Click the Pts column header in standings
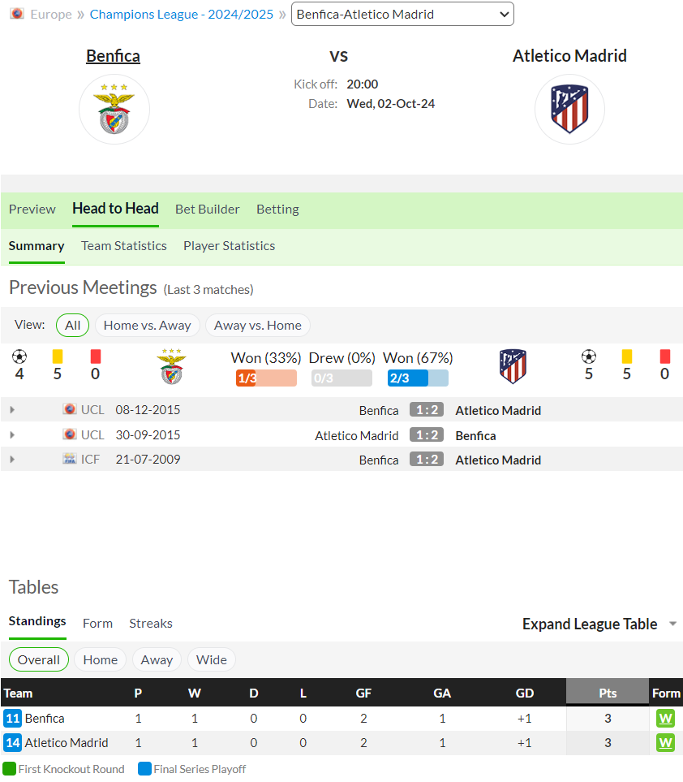Screen dimensions: 683x782 point(608,692)
